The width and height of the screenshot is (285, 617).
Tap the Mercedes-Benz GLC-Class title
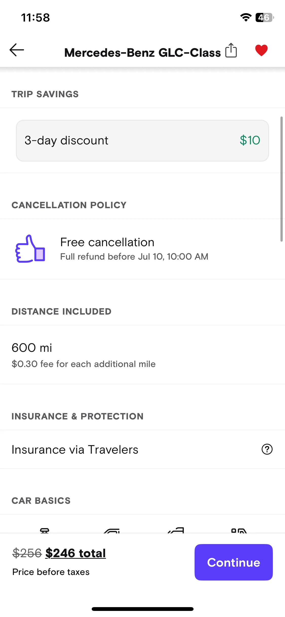pos(142,53)
